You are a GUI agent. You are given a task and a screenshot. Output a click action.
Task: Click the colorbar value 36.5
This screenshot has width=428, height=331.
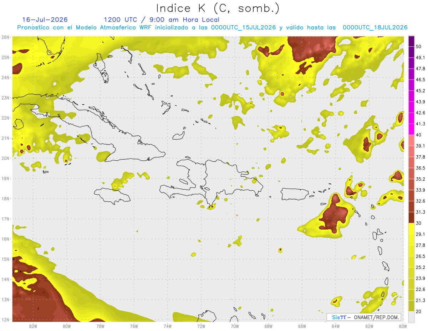click(421, 168)
